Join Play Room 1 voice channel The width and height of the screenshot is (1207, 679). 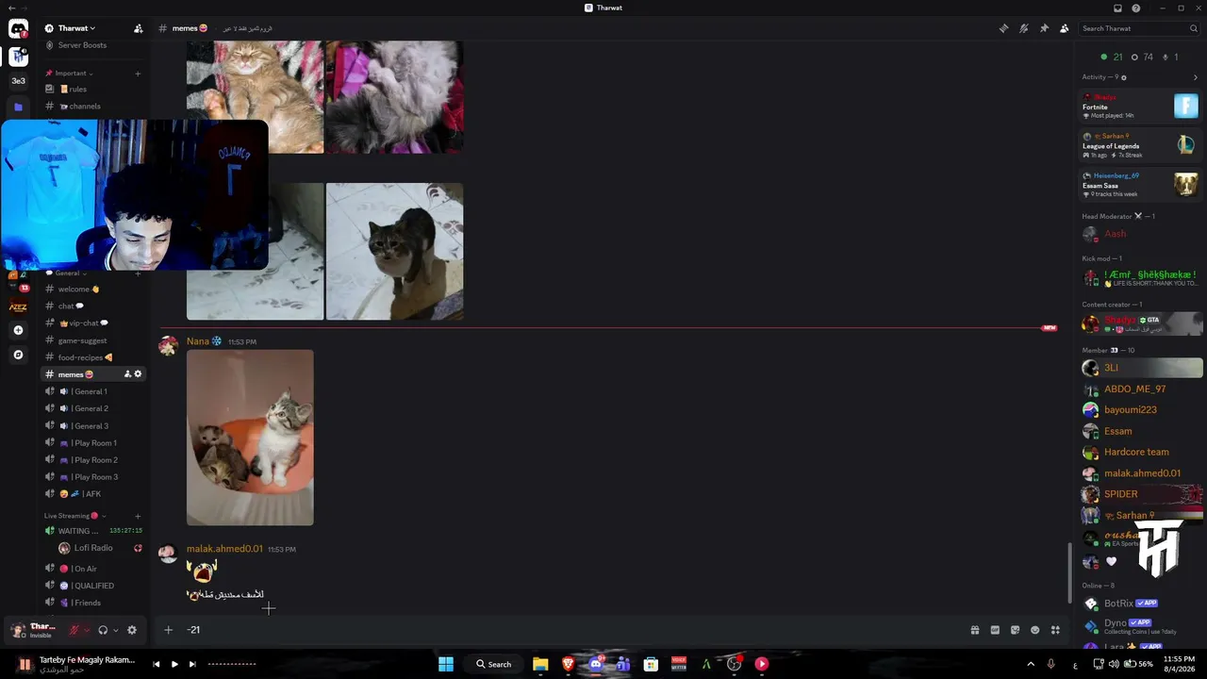(93, 443)
